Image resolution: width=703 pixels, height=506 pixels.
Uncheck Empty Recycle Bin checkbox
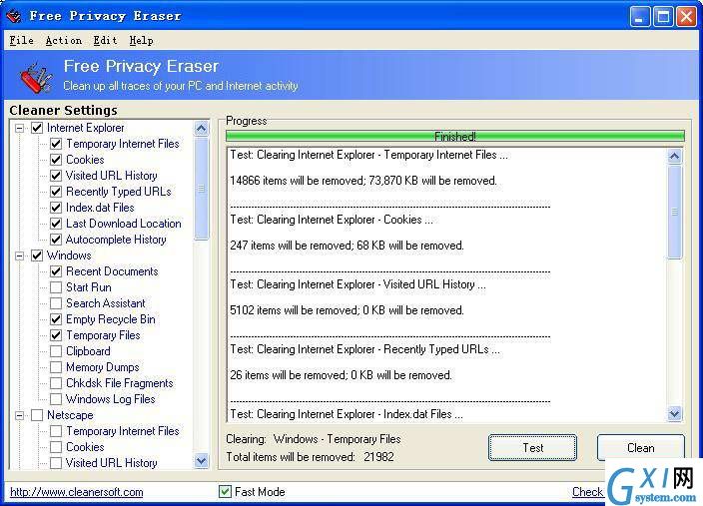point(56,319)
